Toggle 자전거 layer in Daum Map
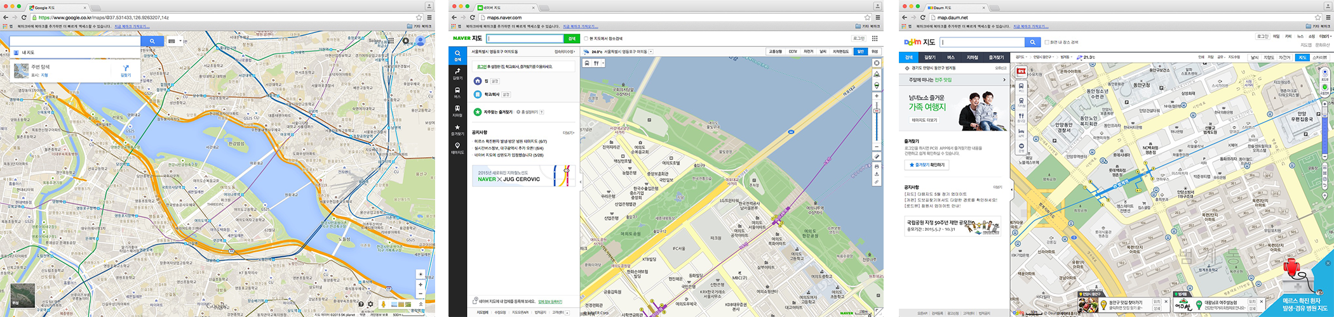 click(1284, 58)
